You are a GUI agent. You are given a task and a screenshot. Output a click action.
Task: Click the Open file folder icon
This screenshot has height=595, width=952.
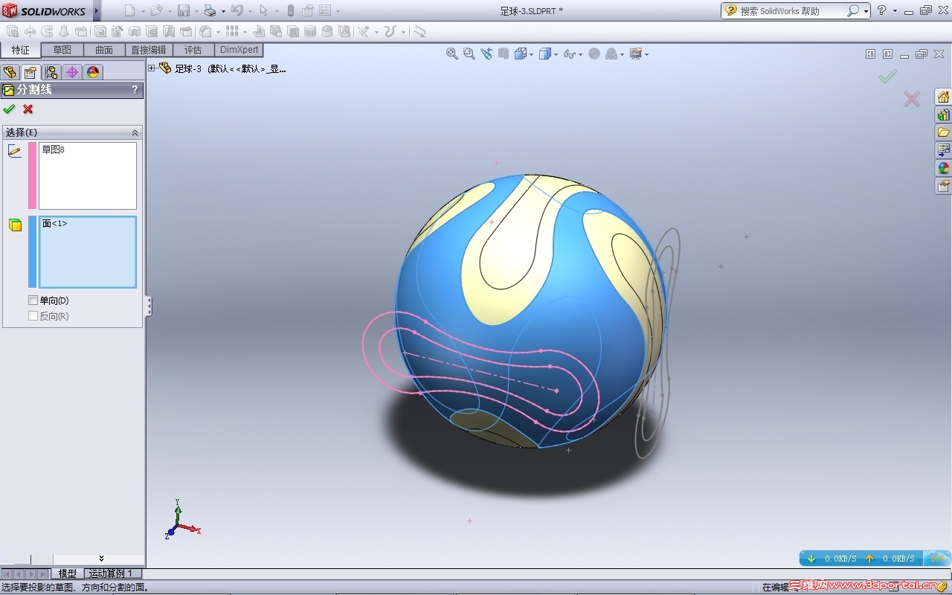click(x=156, y=10)
